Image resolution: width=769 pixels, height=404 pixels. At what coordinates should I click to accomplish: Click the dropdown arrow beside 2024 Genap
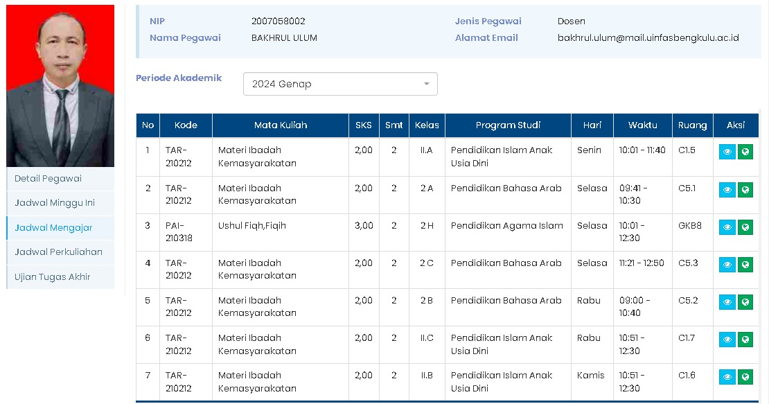tap(427, 84)
